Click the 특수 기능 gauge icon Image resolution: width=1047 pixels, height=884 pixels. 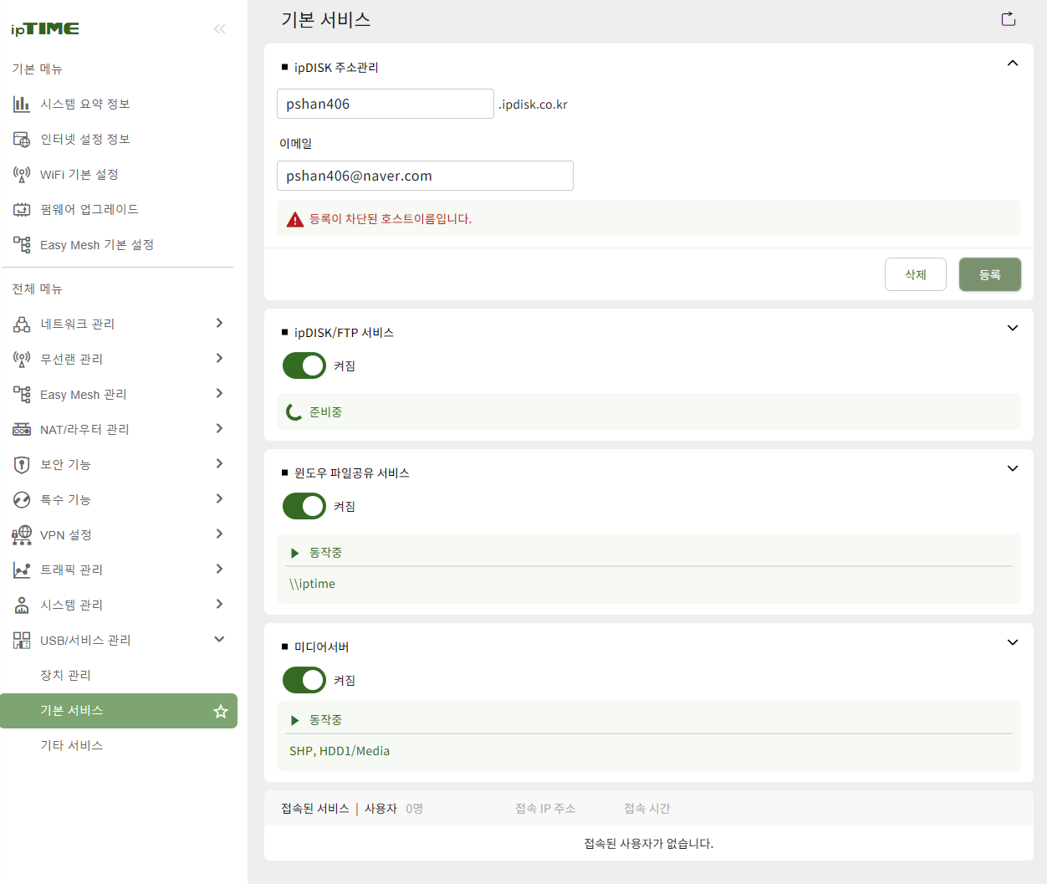pyautogui.click(x=22, y=499)
